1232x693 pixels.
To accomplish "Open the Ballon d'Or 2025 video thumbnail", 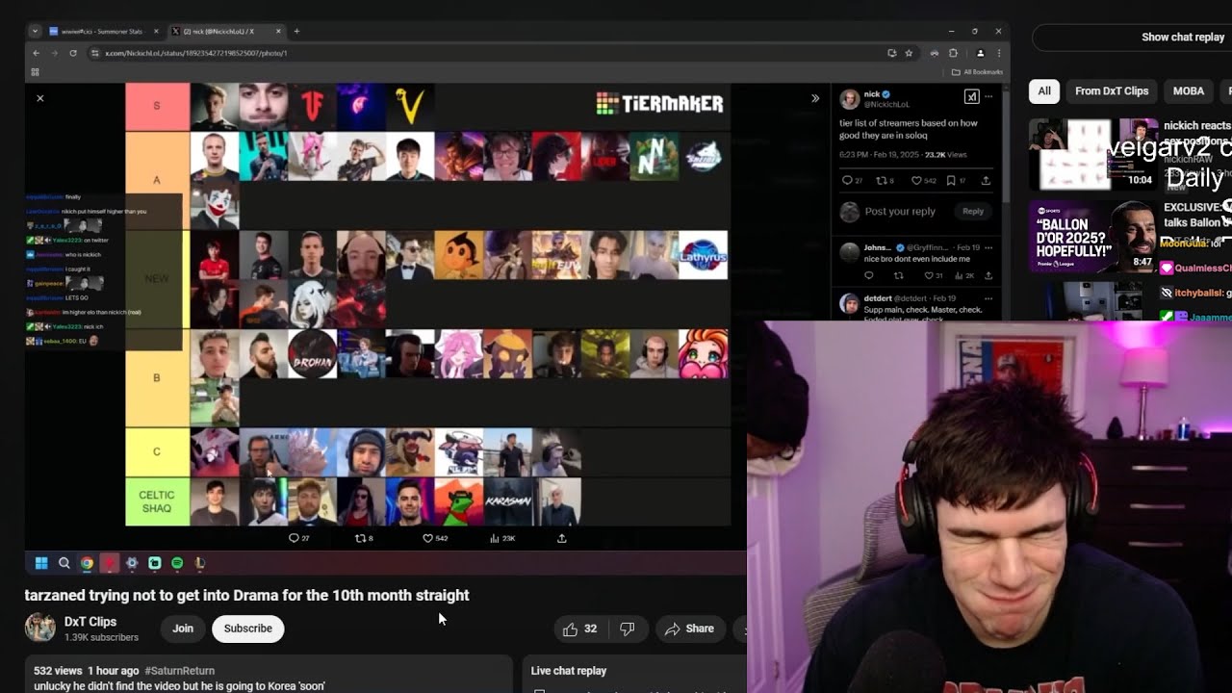I will click(1093, 237).
